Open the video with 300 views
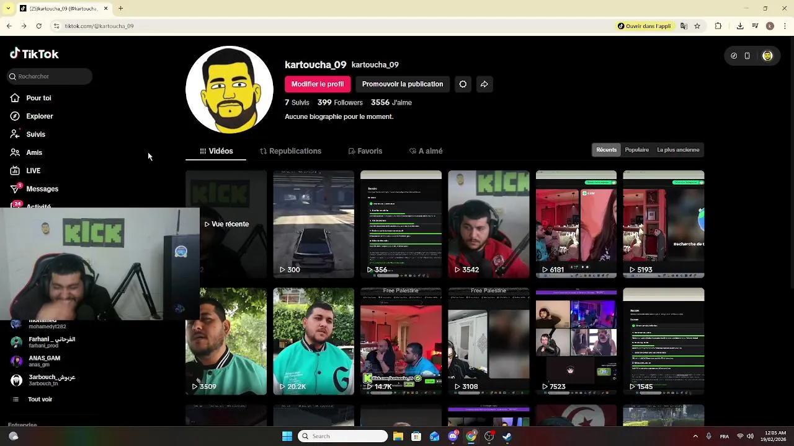Viewport: 794px width, 446px height. tap(313, 224)
